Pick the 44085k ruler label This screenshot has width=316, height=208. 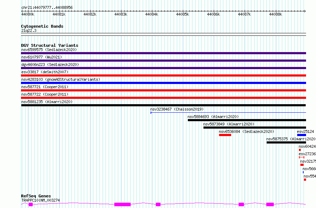[182, 14]
